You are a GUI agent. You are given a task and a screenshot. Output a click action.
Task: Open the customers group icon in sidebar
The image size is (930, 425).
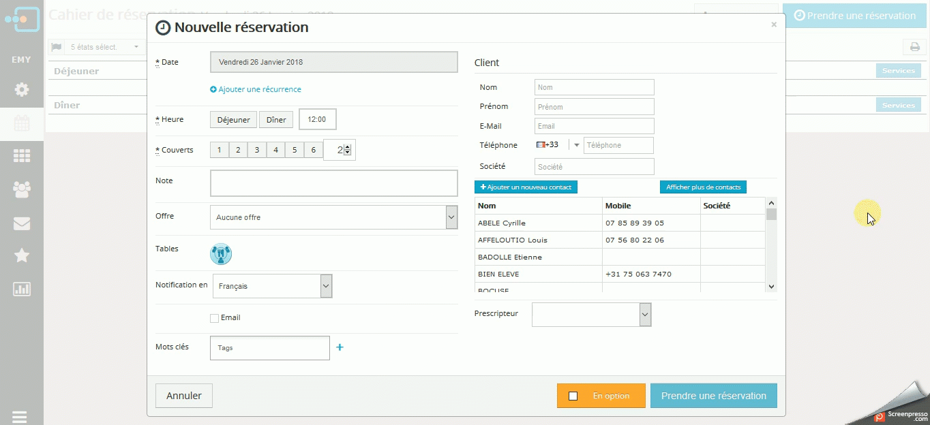click(22, 189)
